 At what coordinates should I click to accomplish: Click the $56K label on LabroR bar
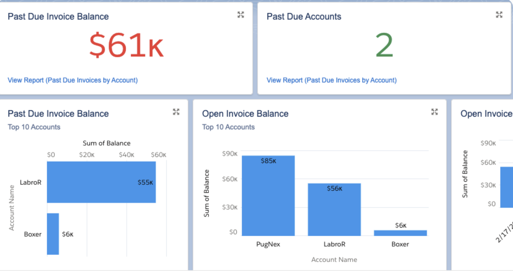pos(334,188)
